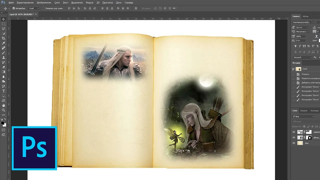Select the Blur tool
The width and height of the screenshot is (320, 180).
pos(3,77)
